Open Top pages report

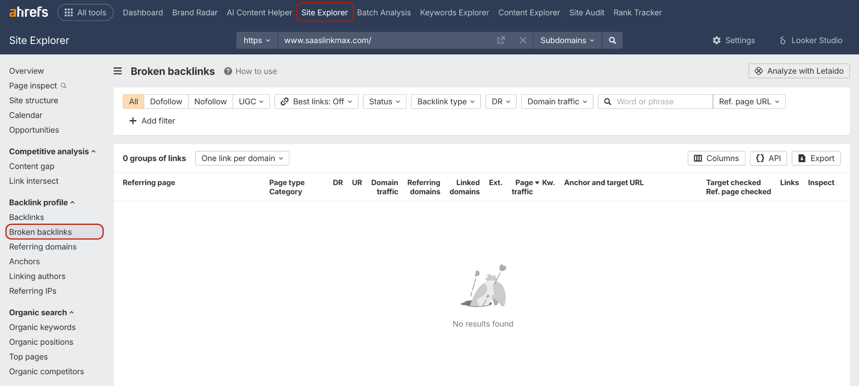click(x=29, y=357)
